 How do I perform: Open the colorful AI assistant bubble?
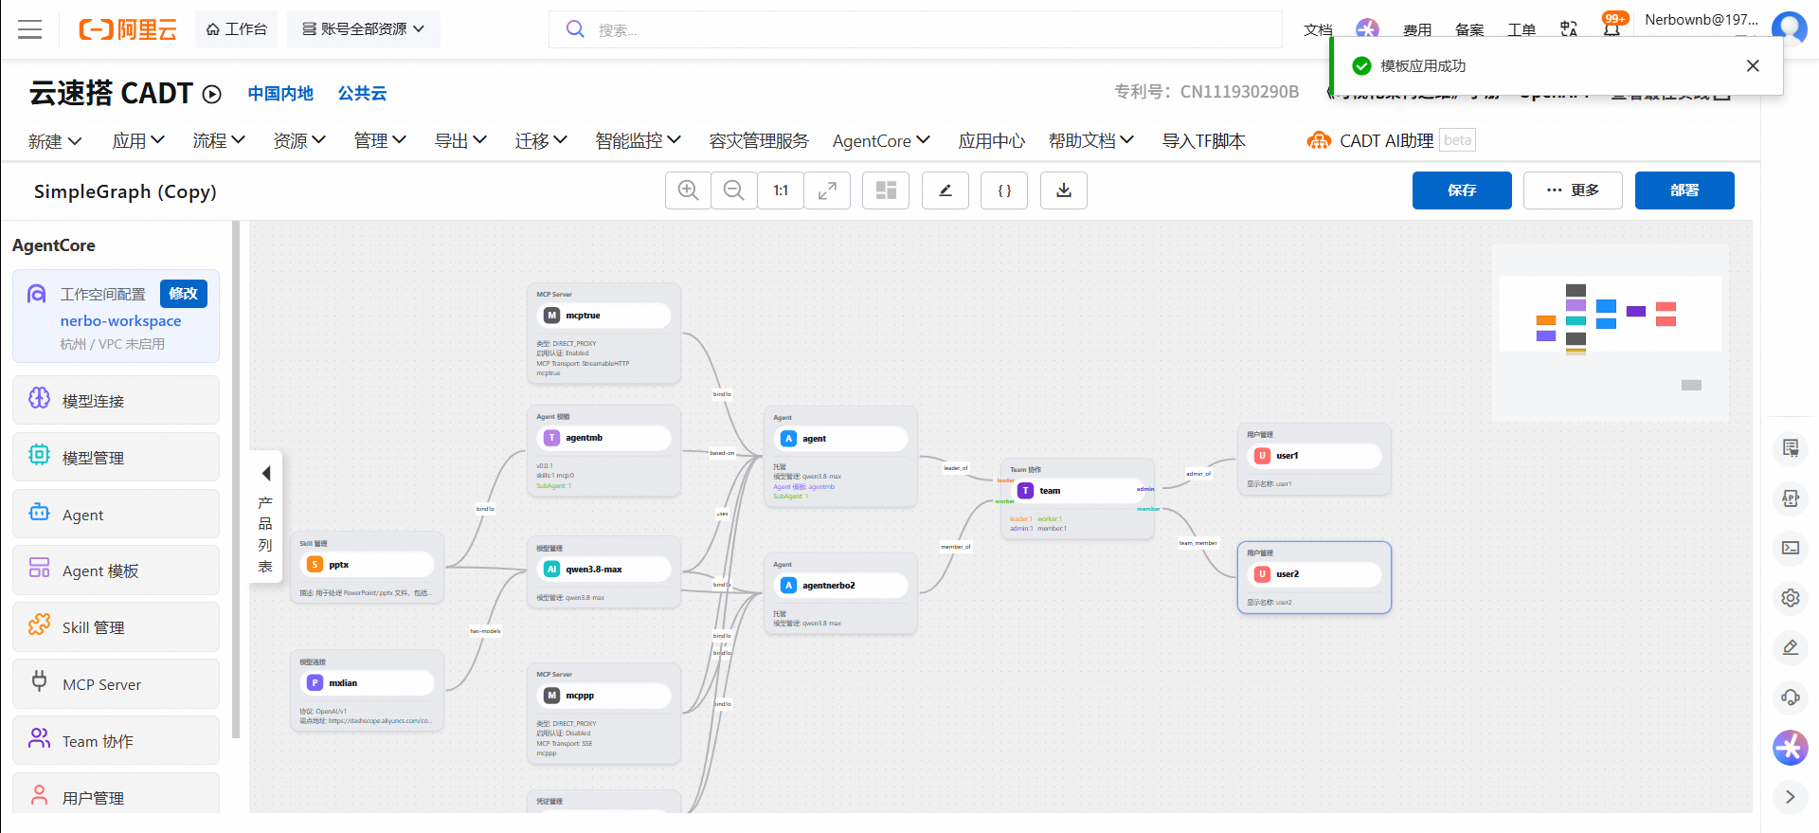1791,748
